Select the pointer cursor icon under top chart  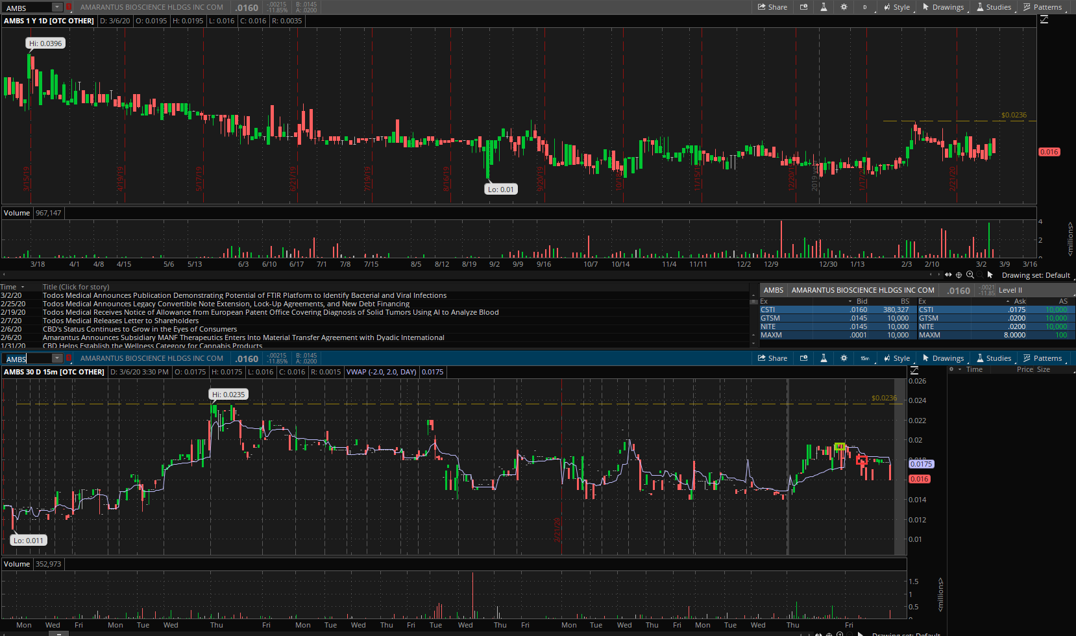[990, 275]
